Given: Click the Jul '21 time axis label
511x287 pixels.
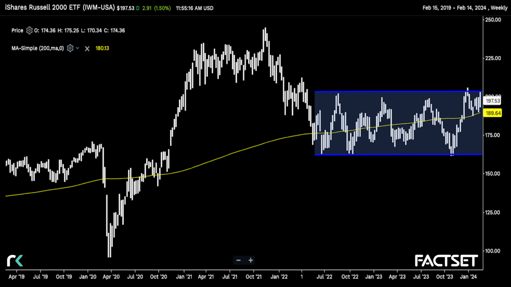Looking at the screenshot, I should pos(230,277).
